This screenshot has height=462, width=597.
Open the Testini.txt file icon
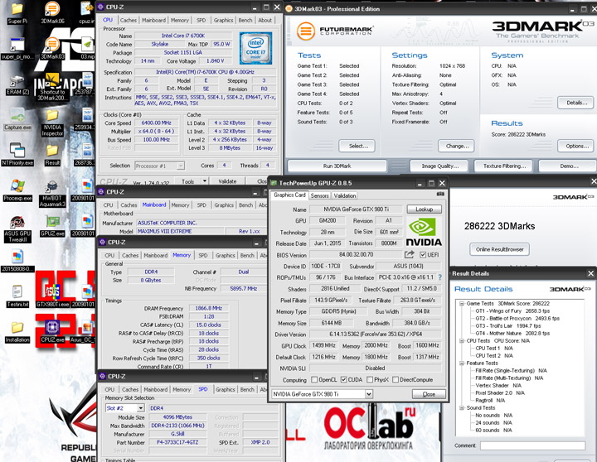pos(17,296)
